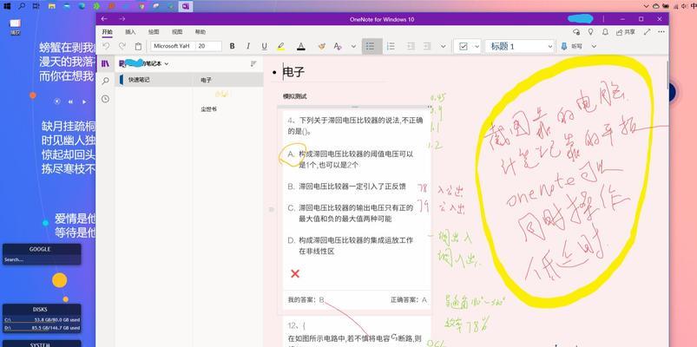Redo the last undone action
Image resolution: width=697 pixels, height=347 pixels.
[122, 46]
